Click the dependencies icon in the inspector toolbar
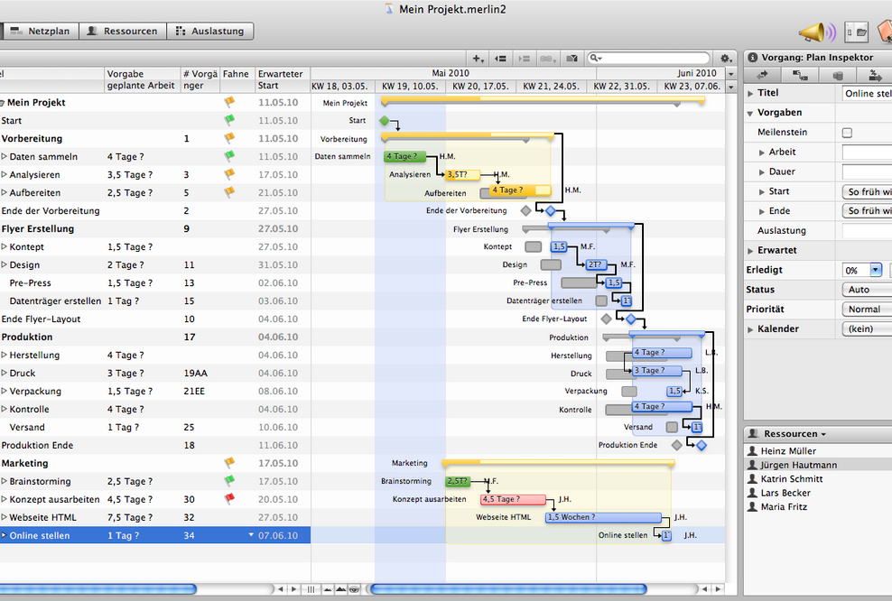 tap(800, 75)
